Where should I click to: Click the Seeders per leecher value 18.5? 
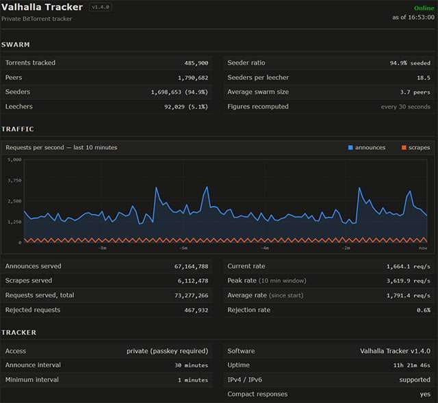coord(424,77)
